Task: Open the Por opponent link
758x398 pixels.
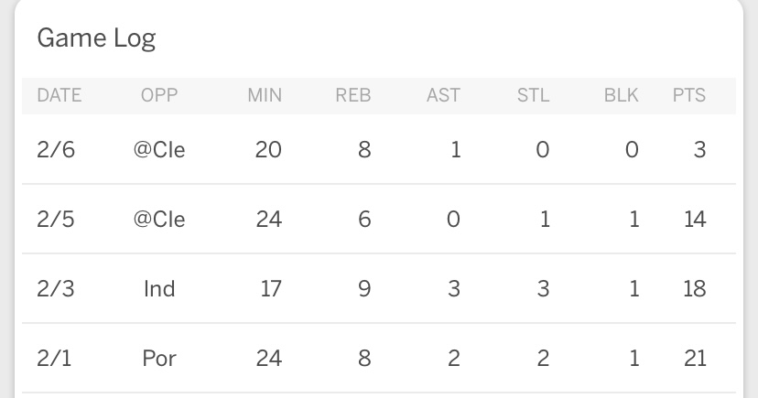Action: [x=159, y=358]
